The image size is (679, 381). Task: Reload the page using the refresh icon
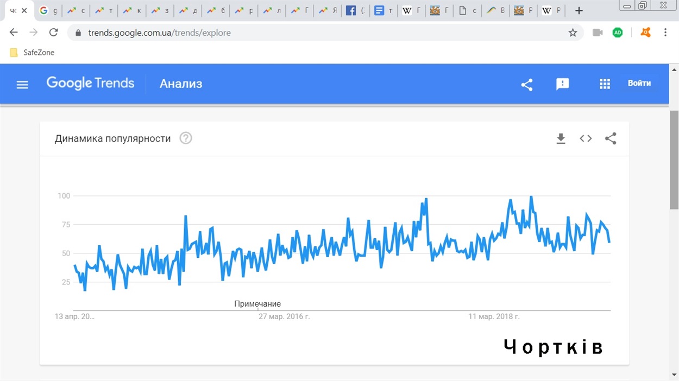[x=53, y=33]
